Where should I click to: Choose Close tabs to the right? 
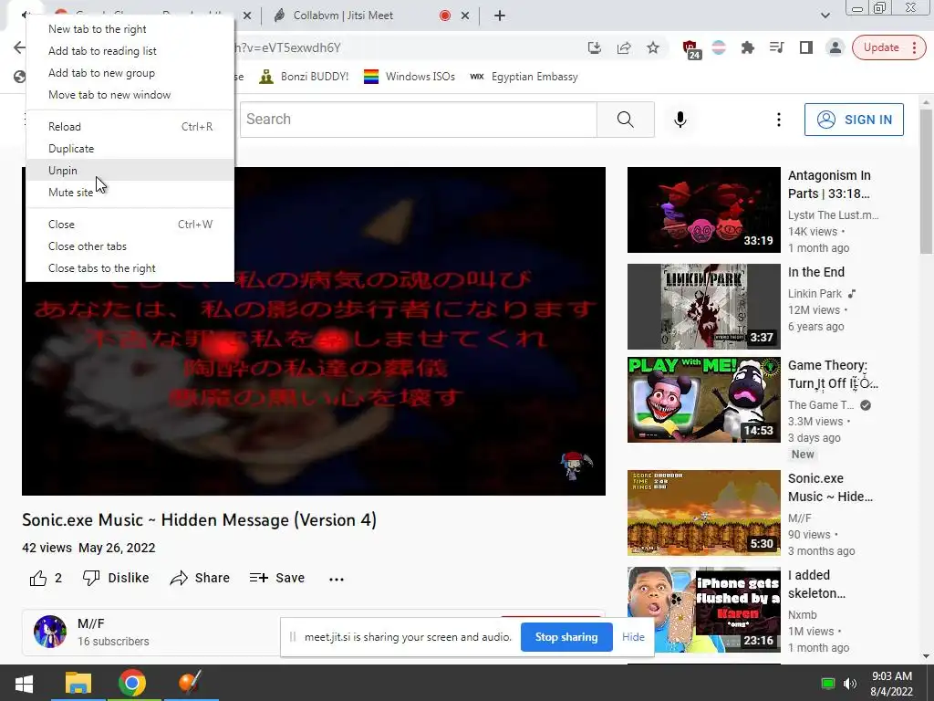click(x=130, y=268)
